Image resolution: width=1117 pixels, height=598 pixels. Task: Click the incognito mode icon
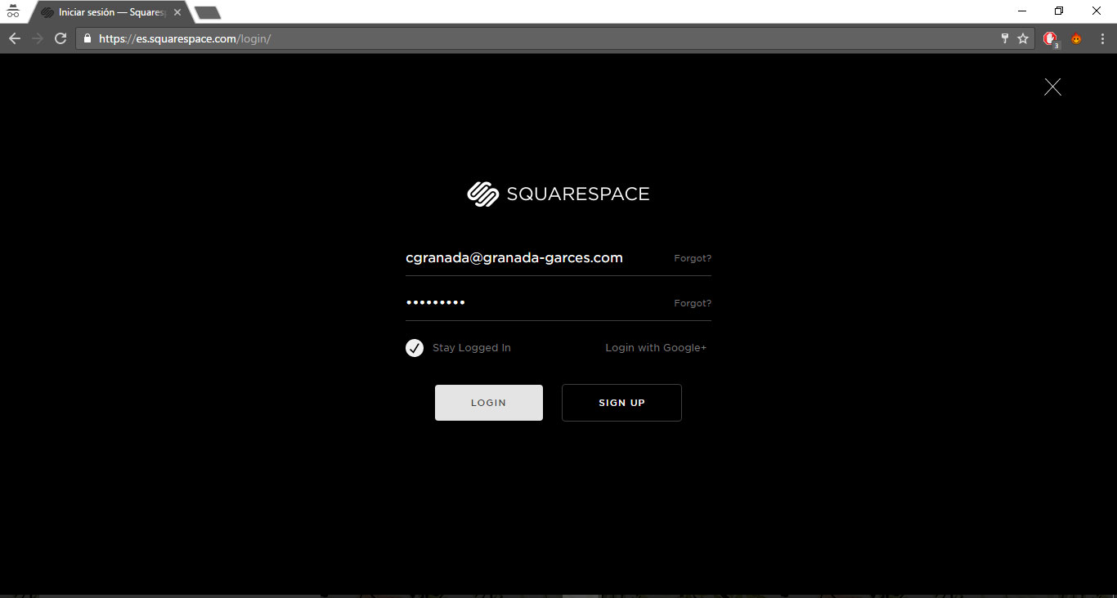(12, 10)
